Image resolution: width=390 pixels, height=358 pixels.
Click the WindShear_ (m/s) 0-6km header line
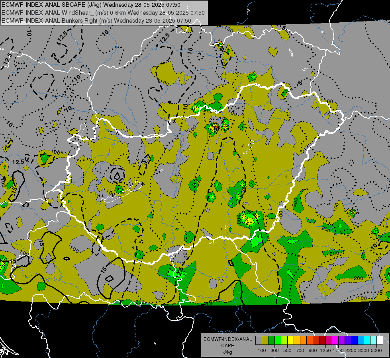(103, 13)
